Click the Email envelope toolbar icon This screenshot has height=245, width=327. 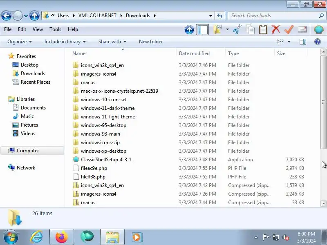tap(302, 29)
